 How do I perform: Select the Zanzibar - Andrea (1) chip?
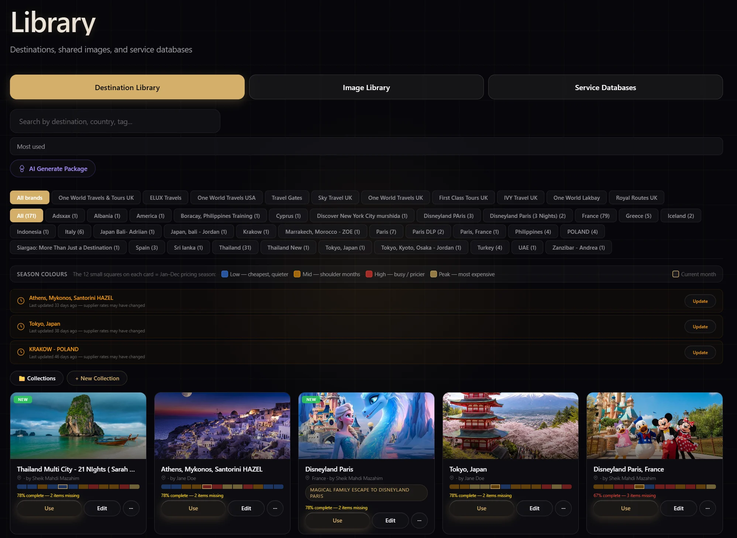(x=579, y=247)
